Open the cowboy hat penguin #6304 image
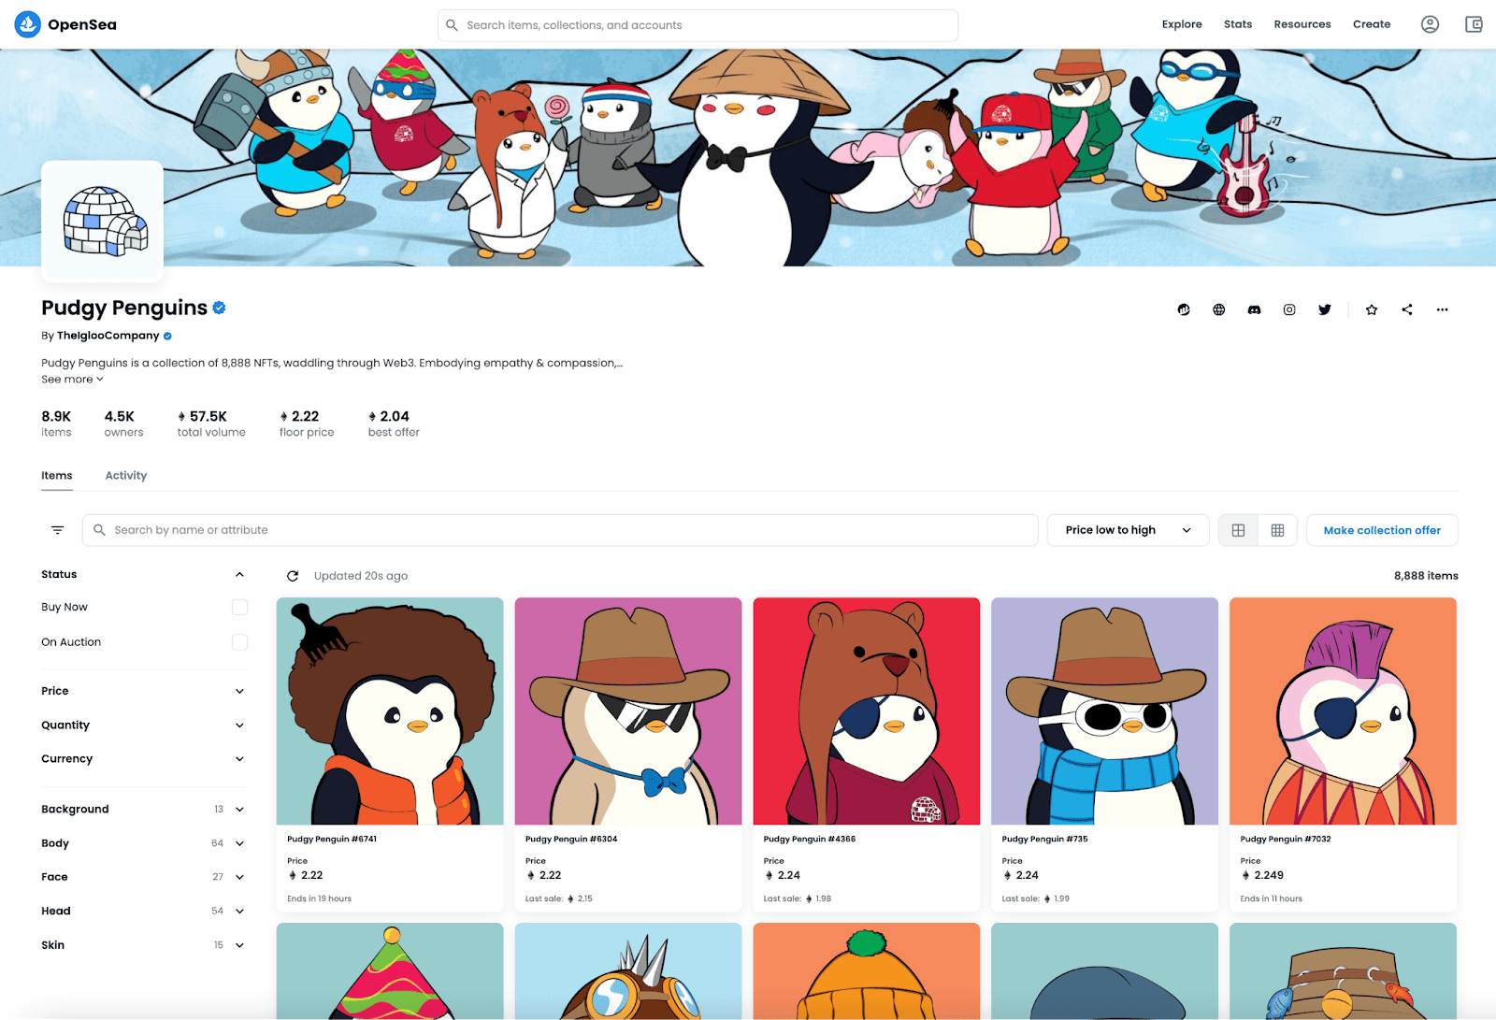This screenshot has height=1020, width=1496. (x=628, y=711)
